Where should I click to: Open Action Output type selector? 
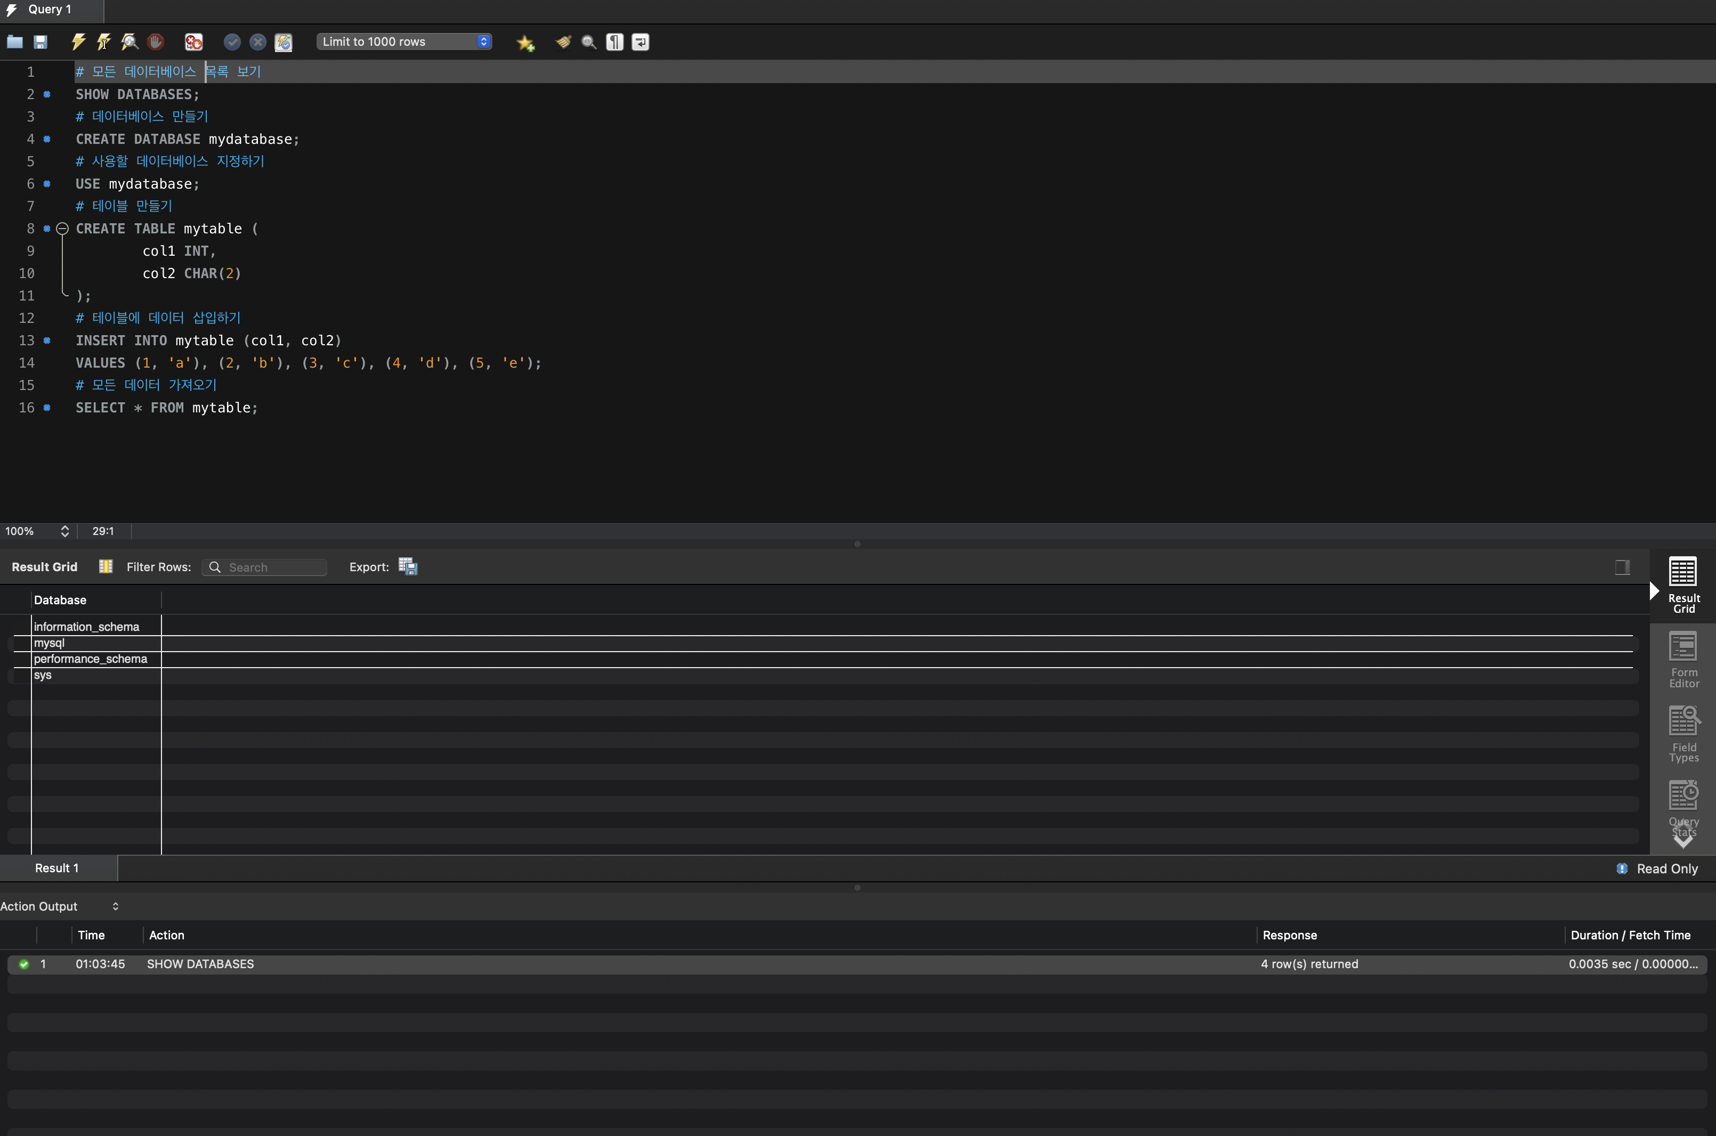click(115, 906)
